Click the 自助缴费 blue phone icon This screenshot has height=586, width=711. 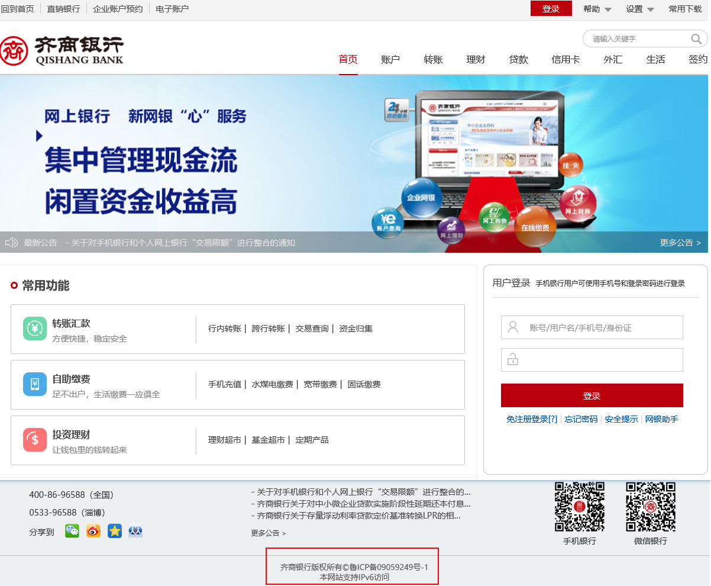pos(35,384)
